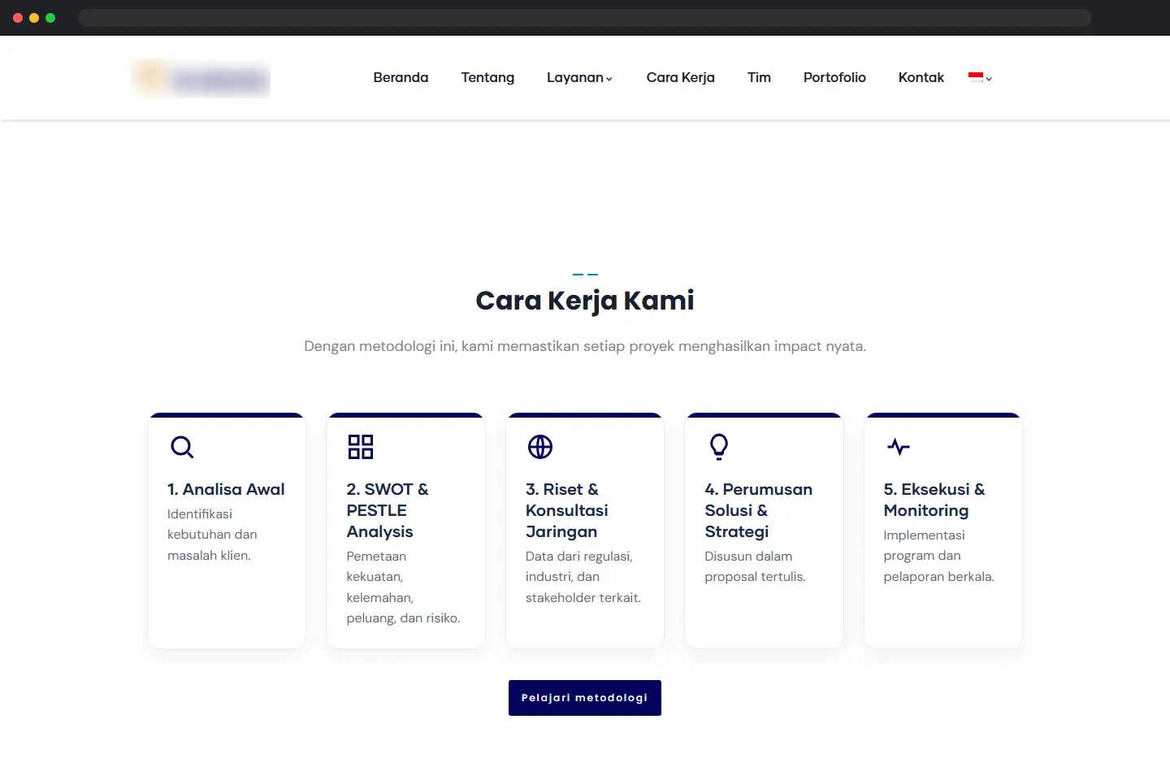Click the grid icon on SWOT & PESTLE card
Screen dimensions: 1170x767
361,447
